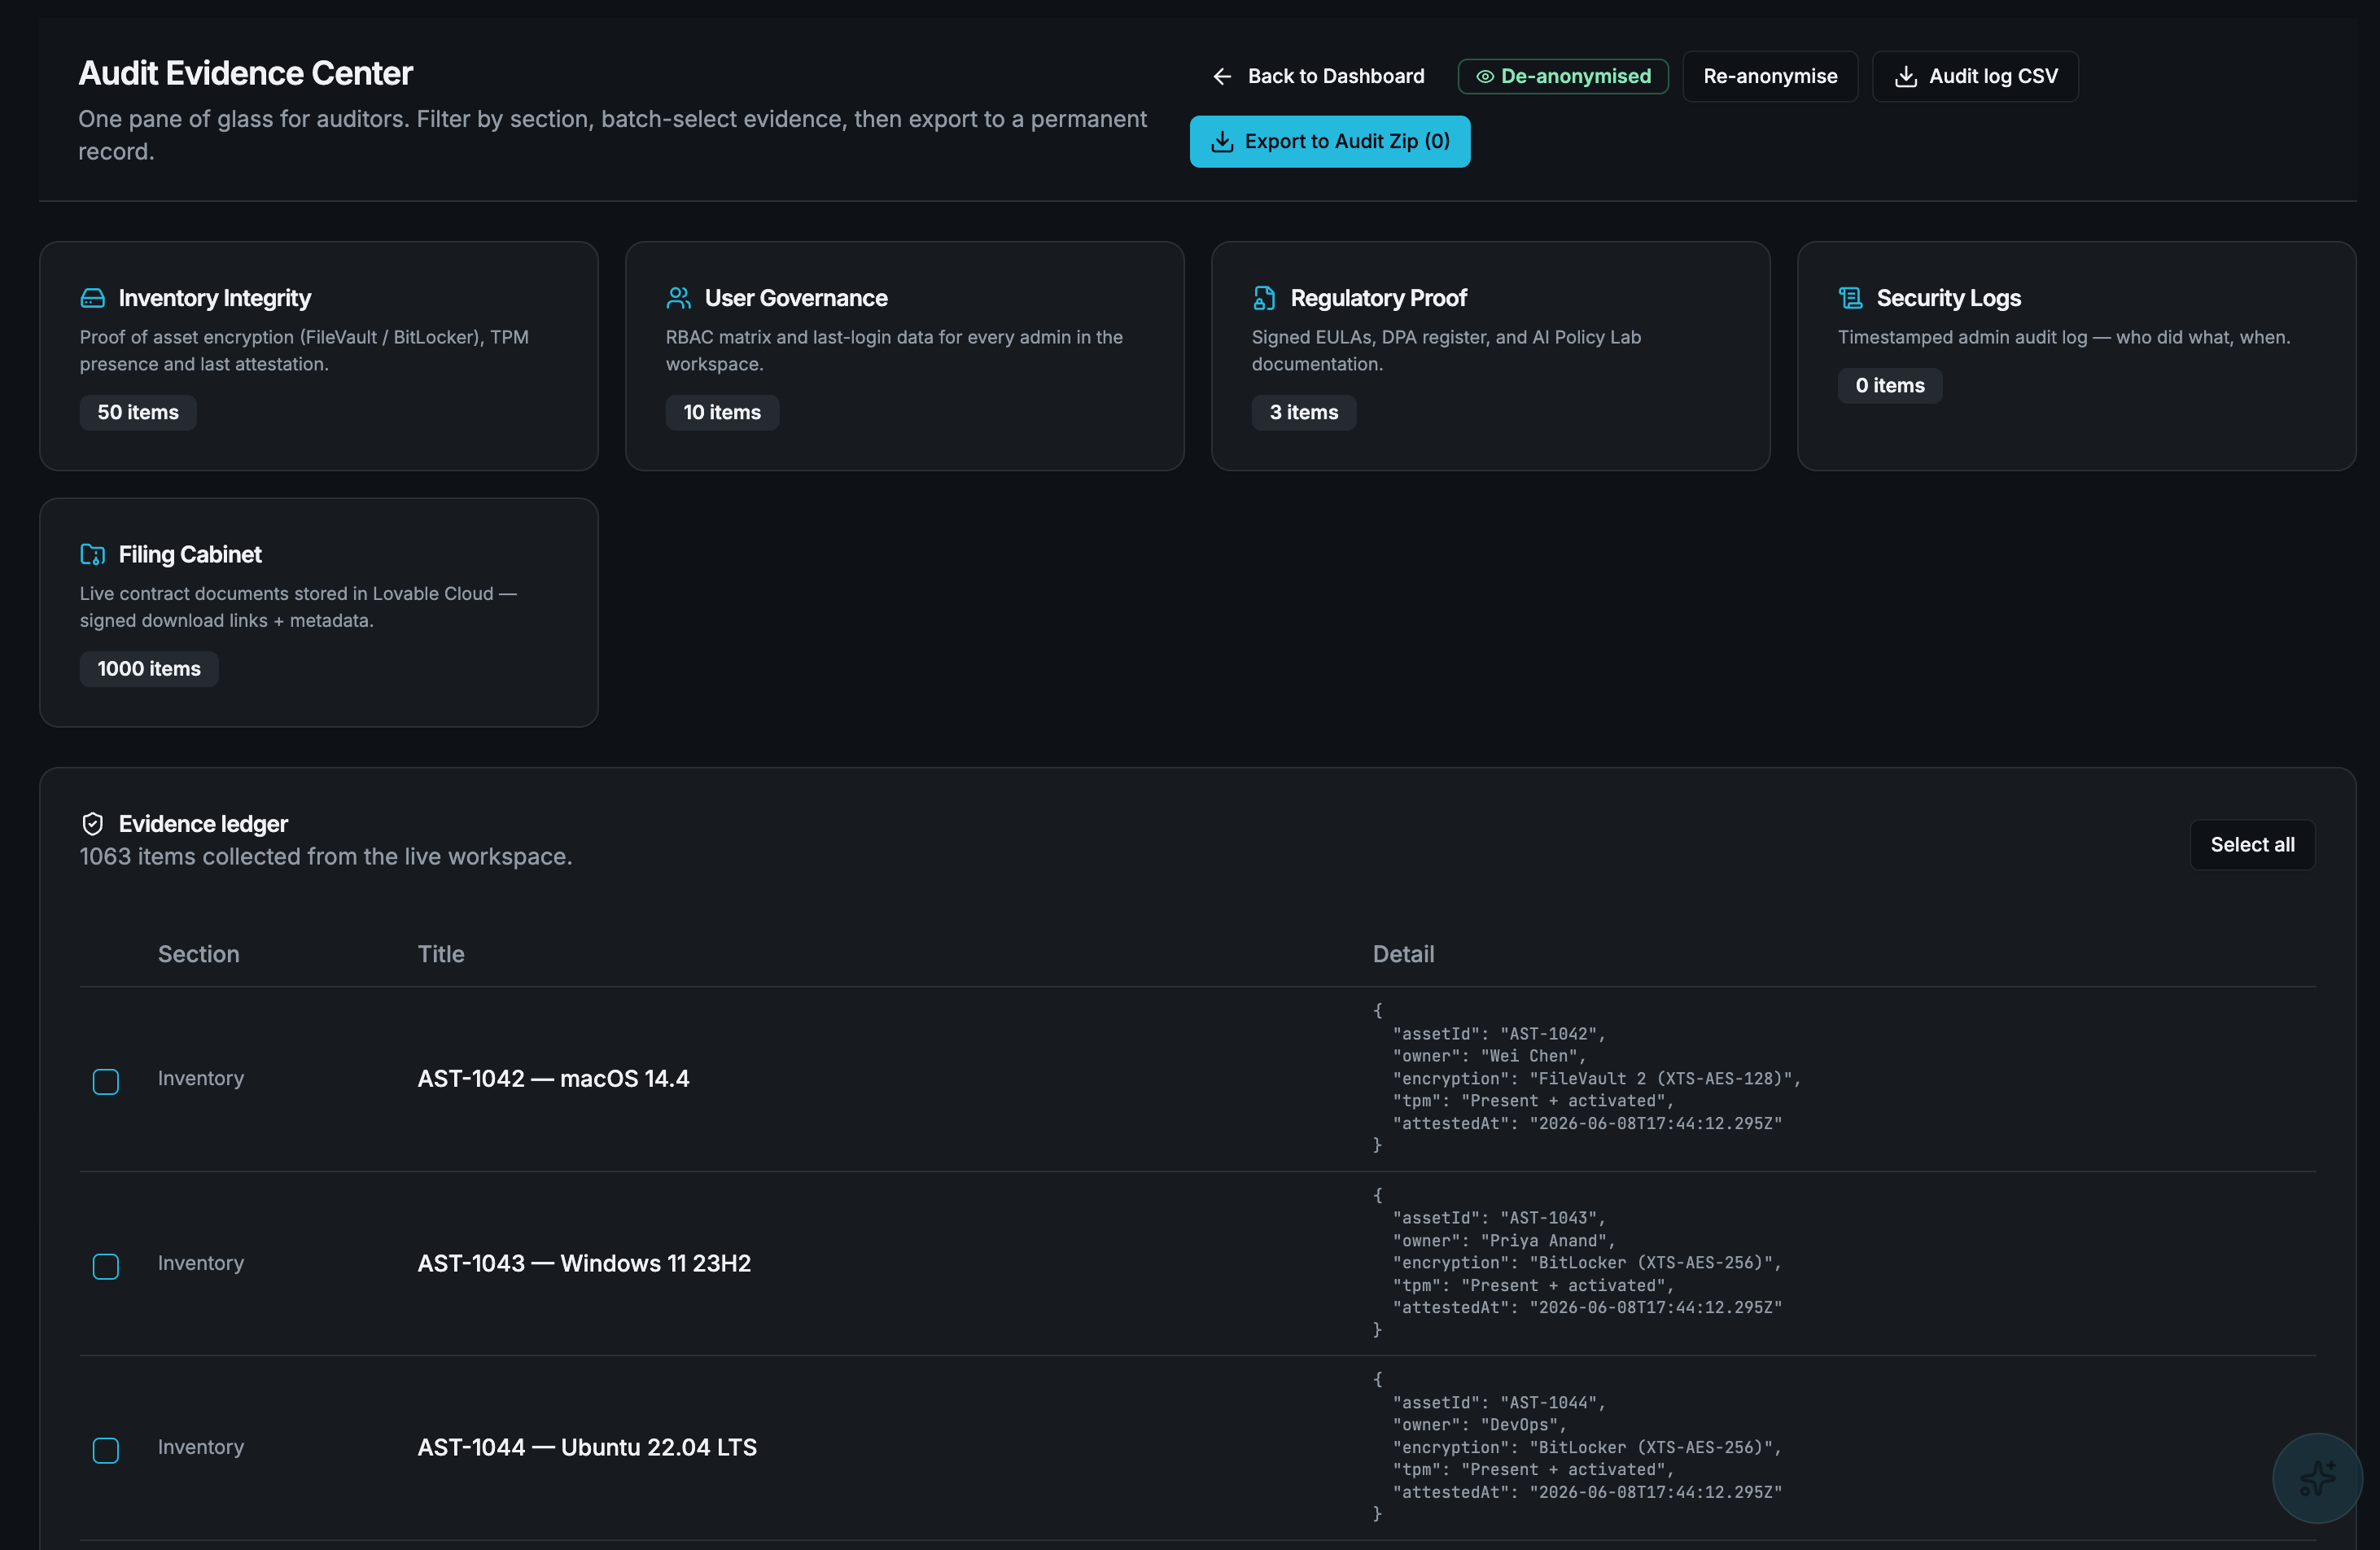Viewport: 2380px width, 1550px height.
Task: Click the 0 items badge
Action: click(1890, 385)
